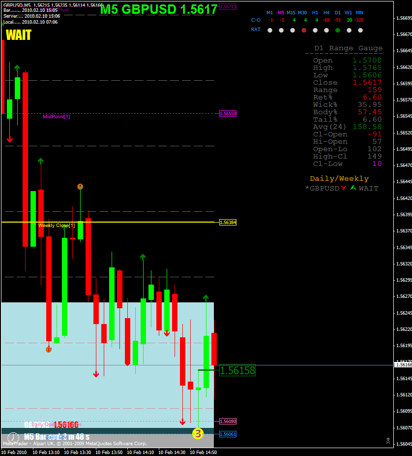The image size is (412, 456).
Task: Click the green M5 GBPUSD 1.5617 chart title
Action: 158,9
